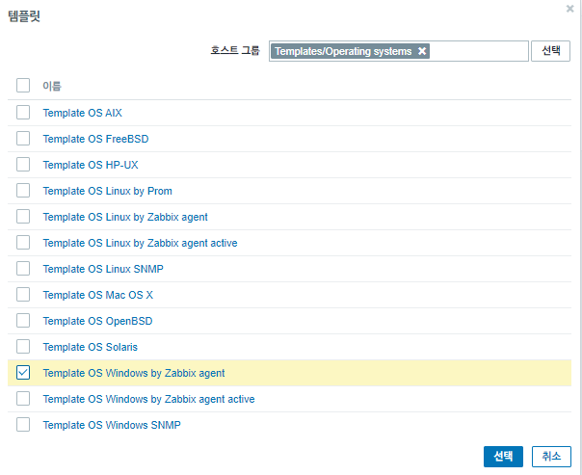Viewport: 582px width, 475px height.
Task: Open the Template OS Windows SNMP link
Action: tap(112, 425)
